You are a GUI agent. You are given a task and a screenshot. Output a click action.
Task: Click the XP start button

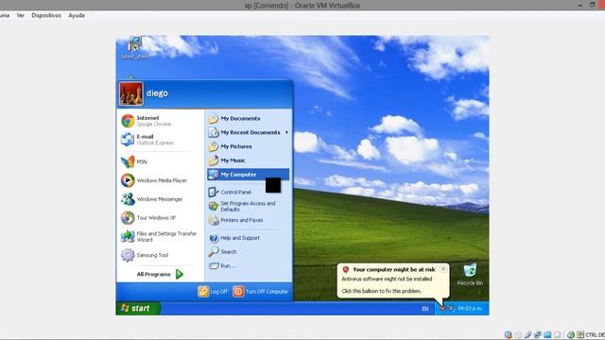[137, 308]
